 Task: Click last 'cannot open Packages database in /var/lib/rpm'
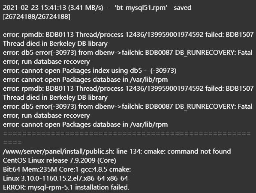pyautogui.click(x=85, y=125)
